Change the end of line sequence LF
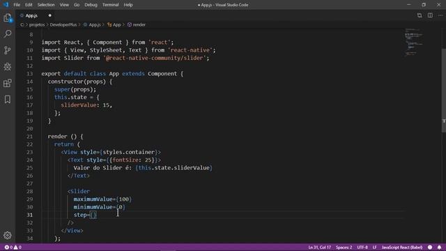 coord(375,248)
